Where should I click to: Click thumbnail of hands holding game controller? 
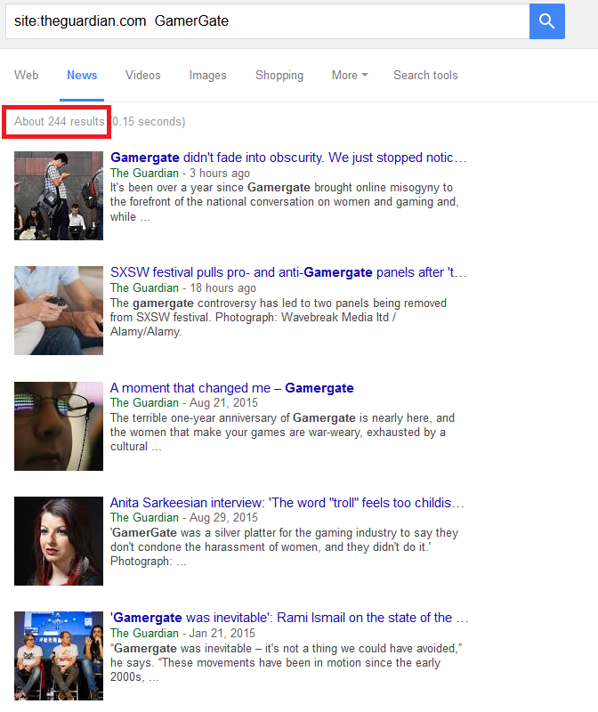pyautogui.click(x=59, y=311)
